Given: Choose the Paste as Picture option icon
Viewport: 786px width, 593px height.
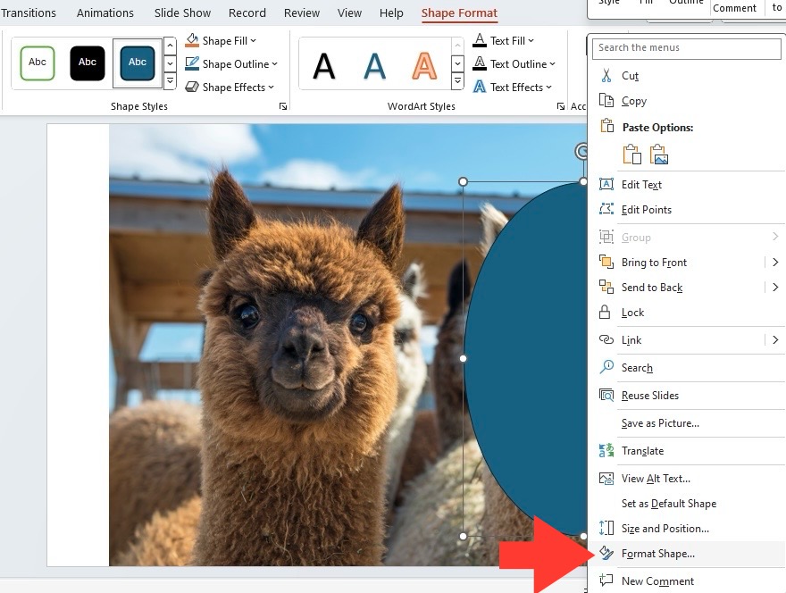Looking at the screenshot, I should tap(658, 155).
